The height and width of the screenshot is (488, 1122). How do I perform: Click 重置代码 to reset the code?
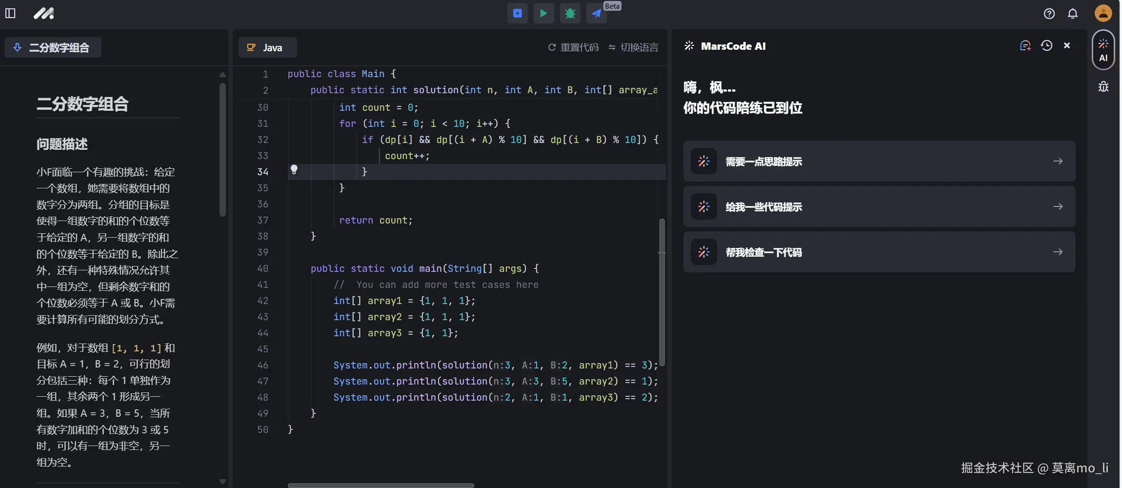click(573, 47)
